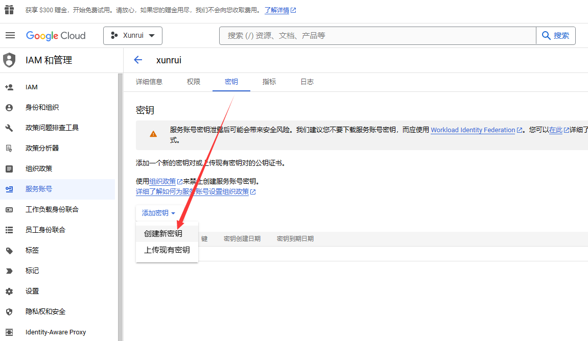This screenshot has width=588, height=341.
Task: Click the 组织政策 list icon
Action: click(9, 169)
